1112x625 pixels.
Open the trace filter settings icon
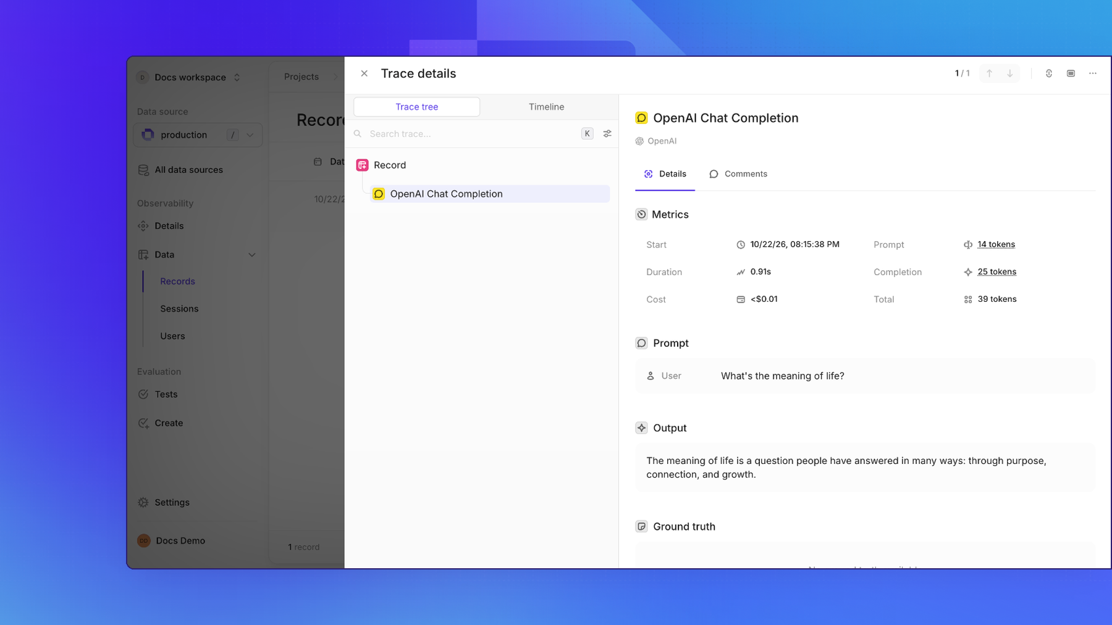click(607, 134)
